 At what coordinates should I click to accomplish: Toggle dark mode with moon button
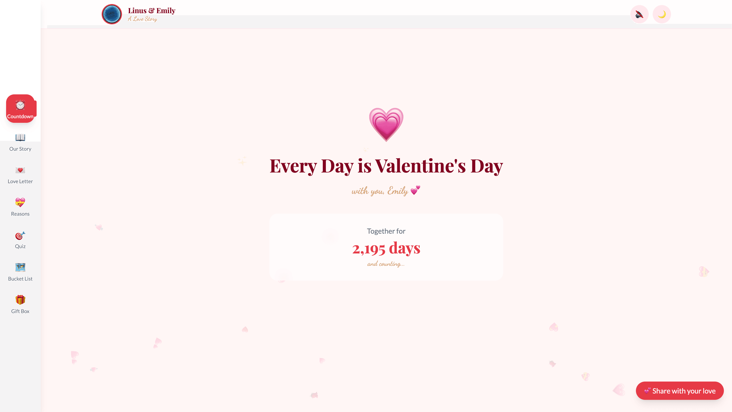tap(662, 14)
